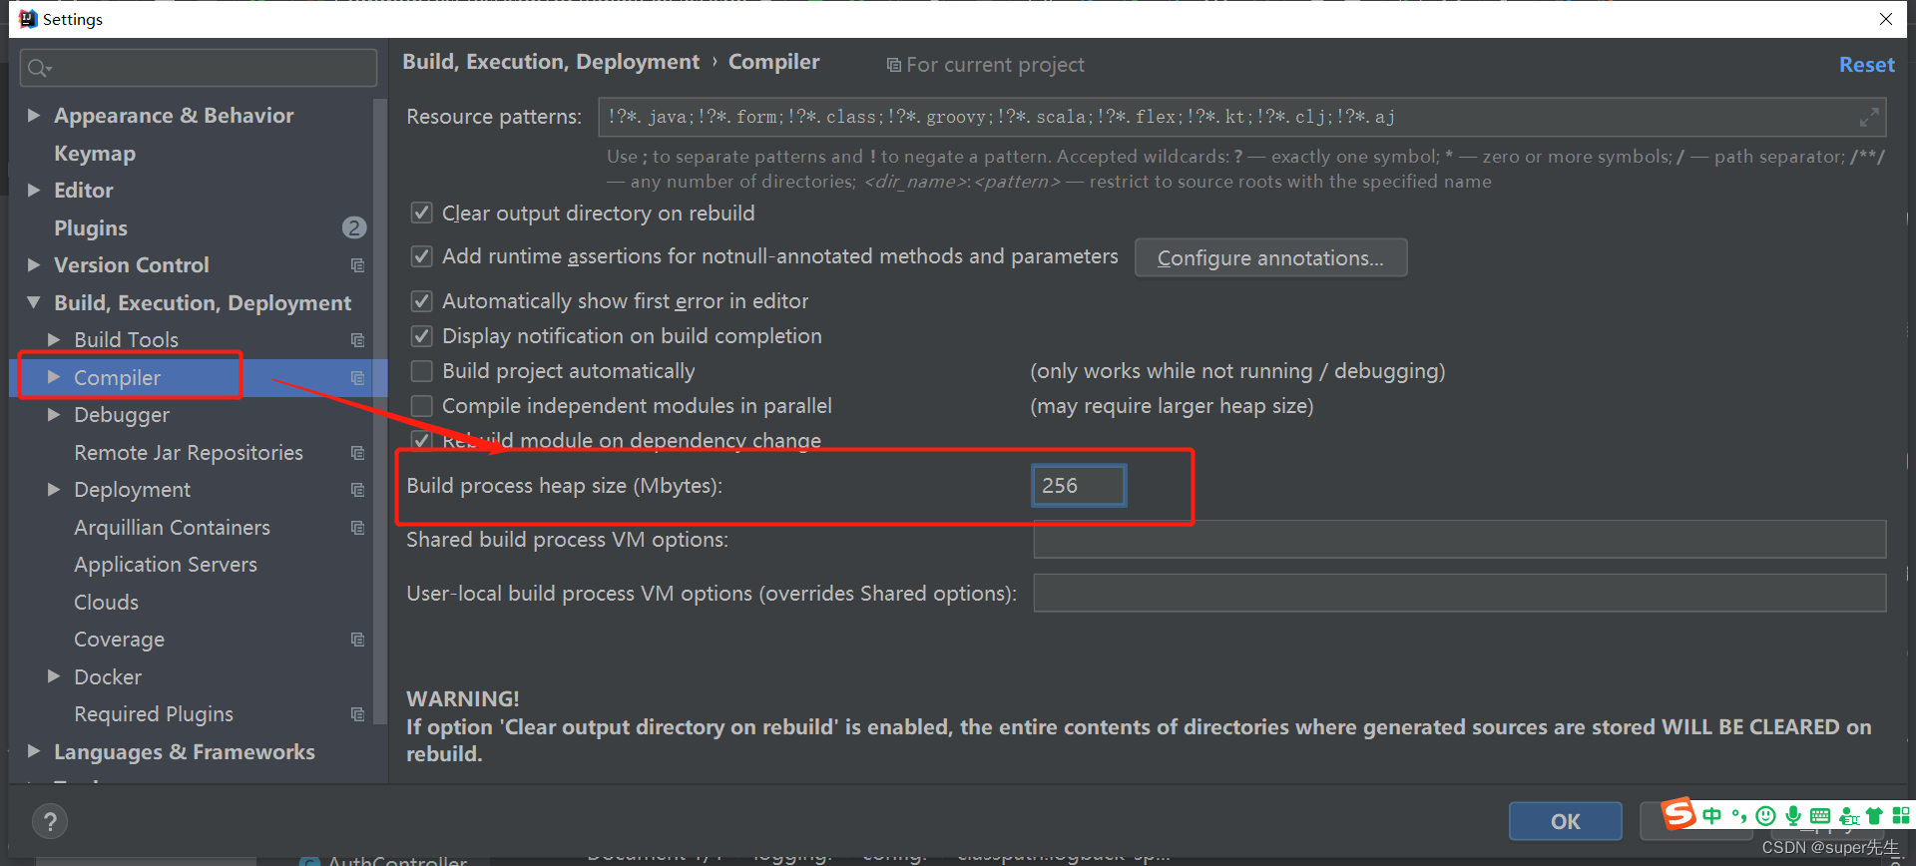The image size is (1916, 866).
Task: Click User-local build process VM options field
Action: (x=1460, y=594)
